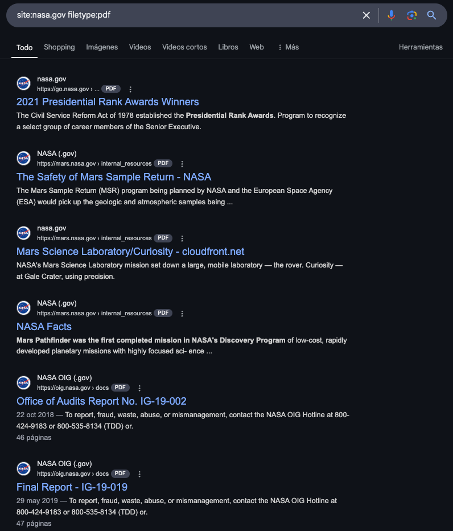Click the NASA Facts result title
Viewport: 453px width, 531px height.
44,327
